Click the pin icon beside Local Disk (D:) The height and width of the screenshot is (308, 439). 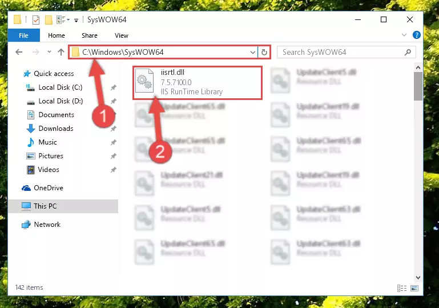(x=114, y=101)
